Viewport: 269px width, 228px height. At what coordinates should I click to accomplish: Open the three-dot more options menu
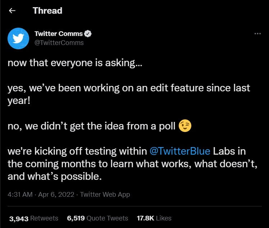pos(257,34)
